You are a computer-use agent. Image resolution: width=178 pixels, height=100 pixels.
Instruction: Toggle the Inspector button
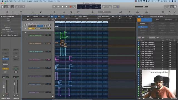6,7
